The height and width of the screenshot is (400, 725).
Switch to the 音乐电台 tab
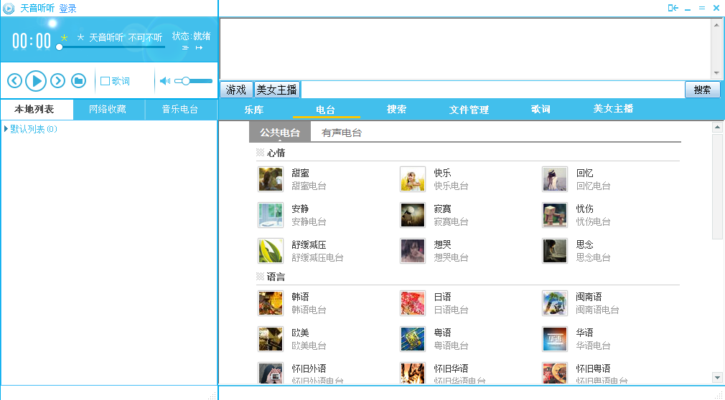[181, 110]
